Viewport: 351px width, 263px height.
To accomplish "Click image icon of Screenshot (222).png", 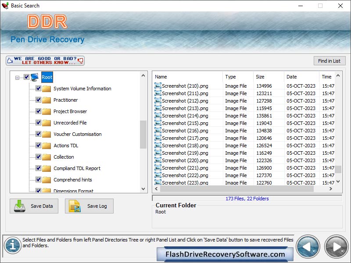I will 158,175.
